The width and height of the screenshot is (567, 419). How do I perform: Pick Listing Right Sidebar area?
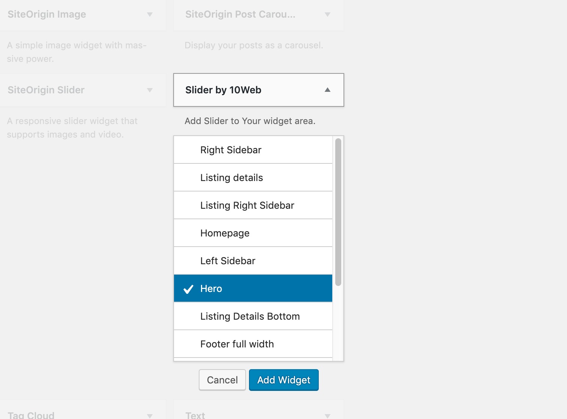[x=253, y=205]
